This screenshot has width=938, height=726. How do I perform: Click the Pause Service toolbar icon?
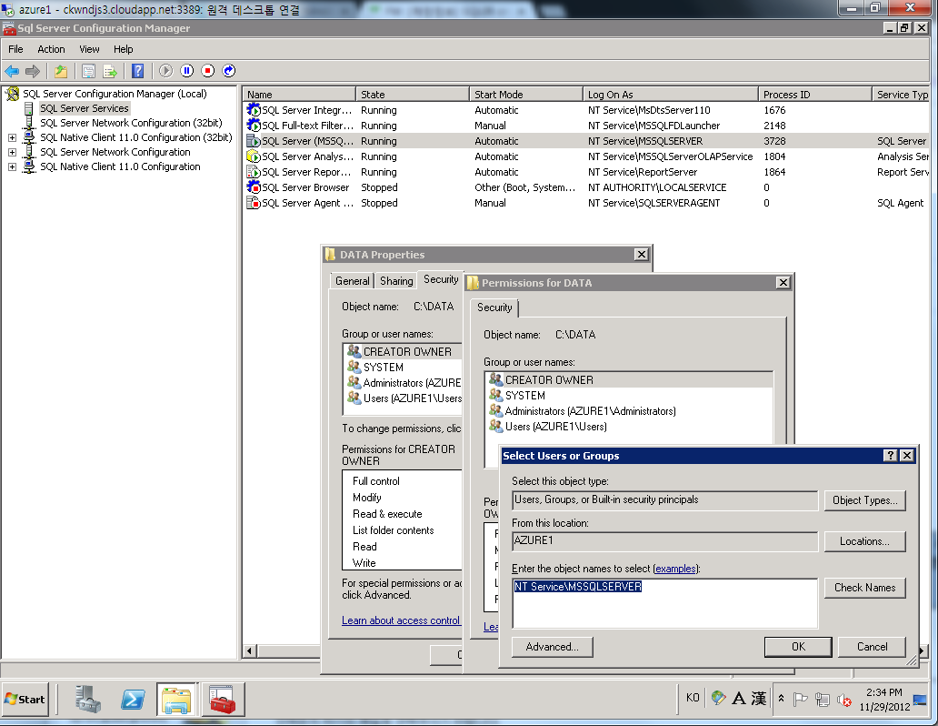187,71
